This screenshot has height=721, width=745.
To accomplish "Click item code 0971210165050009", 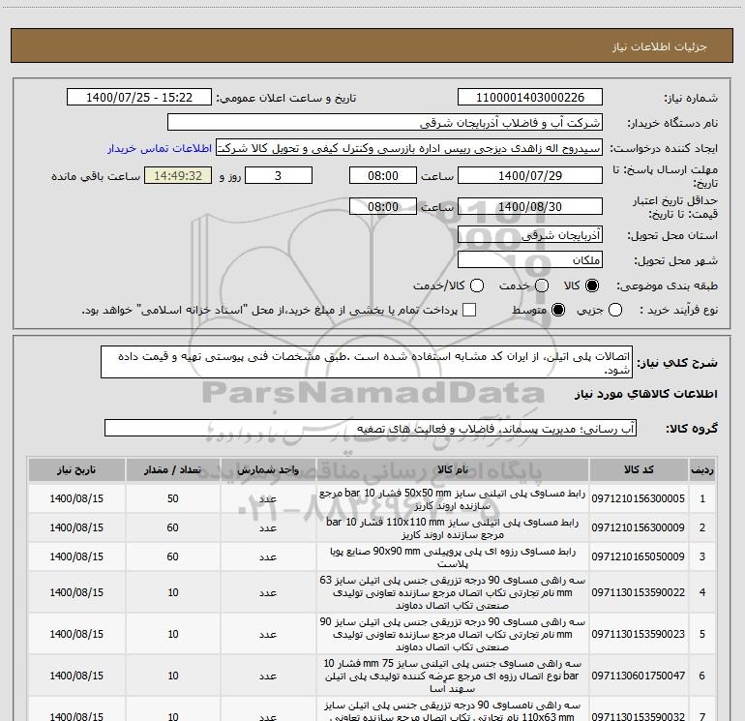I will point(639,557).
